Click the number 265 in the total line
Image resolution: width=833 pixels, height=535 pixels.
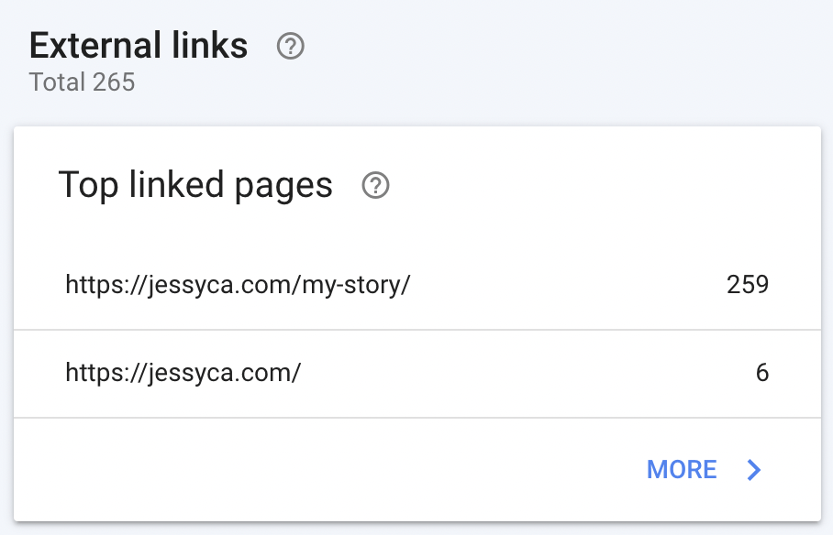[114, 82]
